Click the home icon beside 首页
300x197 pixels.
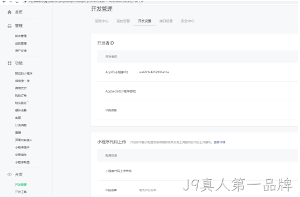9,12
